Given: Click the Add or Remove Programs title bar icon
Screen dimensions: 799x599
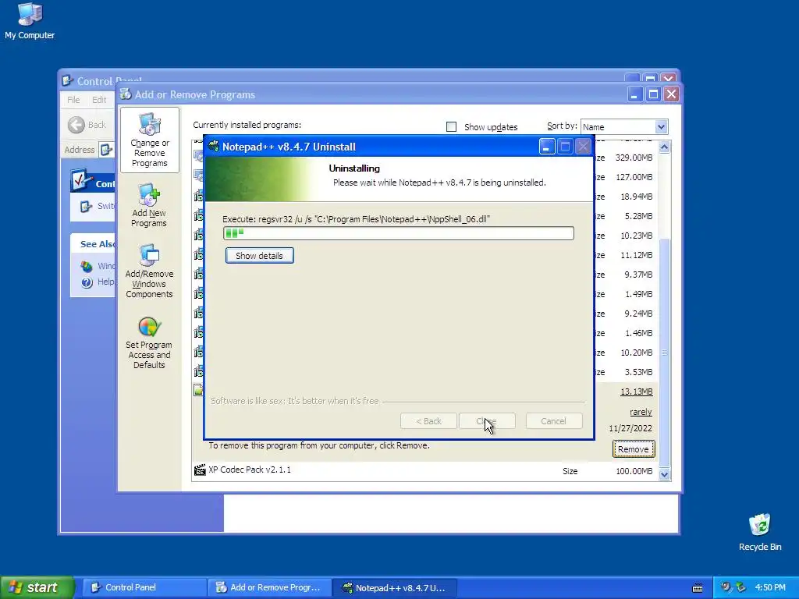Looking at the screenshot, I should pos(126,94).
